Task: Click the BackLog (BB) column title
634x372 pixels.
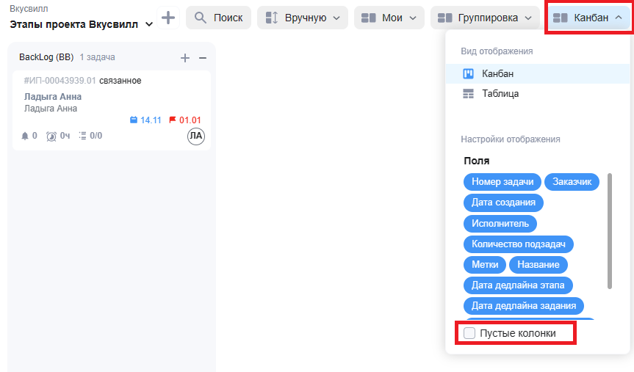Action: [46, 57]
